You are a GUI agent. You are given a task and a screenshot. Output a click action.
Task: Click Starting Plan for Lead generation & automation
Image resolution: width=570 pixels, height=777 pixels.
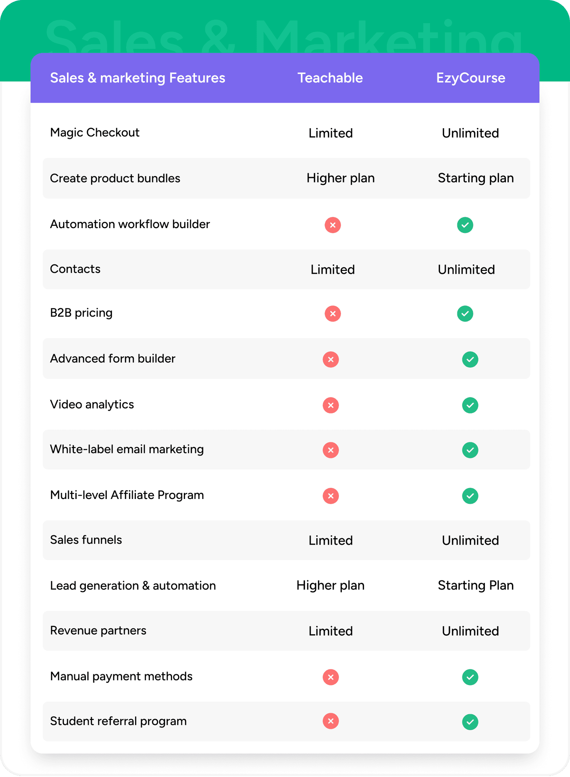[476, 585]
